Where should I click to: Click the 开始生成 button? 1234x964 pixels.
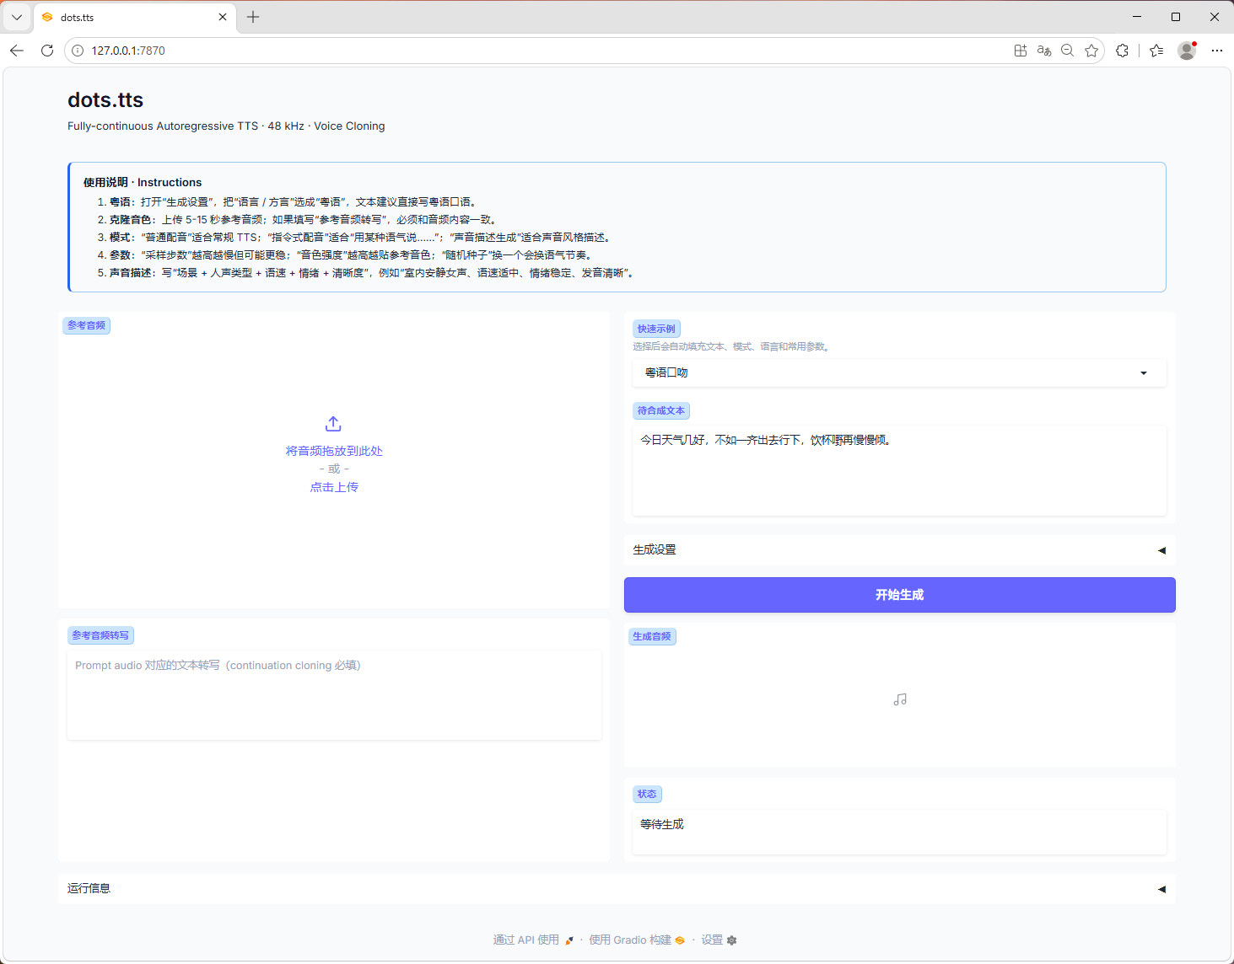899,595
